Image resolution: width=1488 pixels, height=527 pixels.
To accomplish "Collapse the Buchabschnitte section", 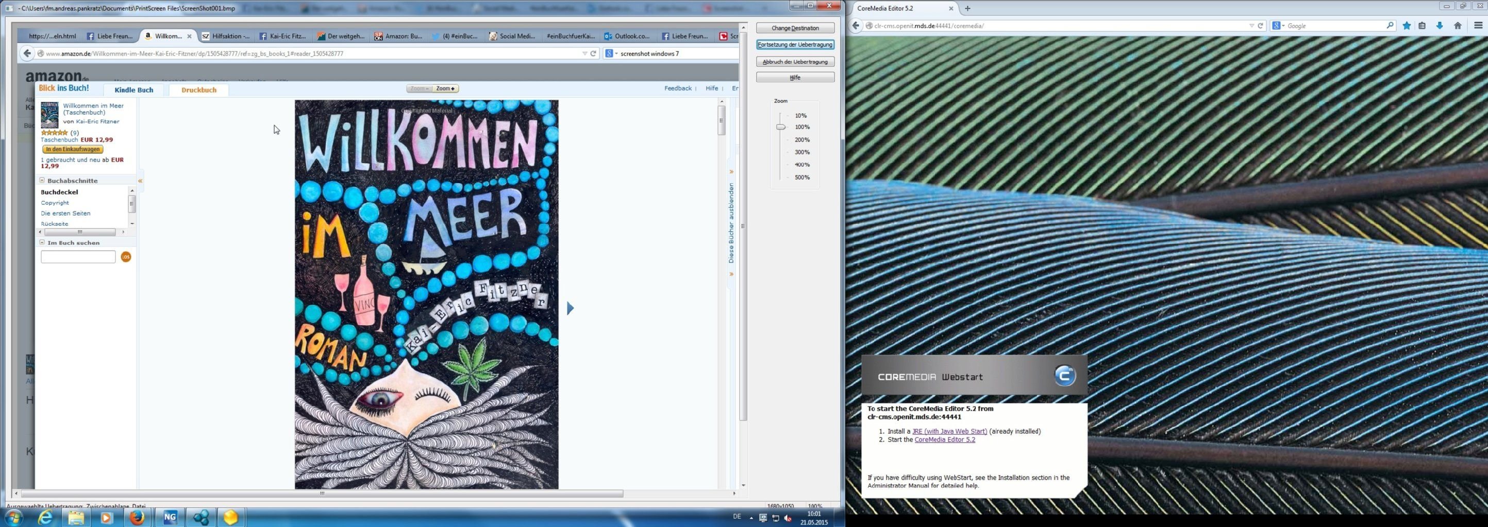I will click(42, 181).
